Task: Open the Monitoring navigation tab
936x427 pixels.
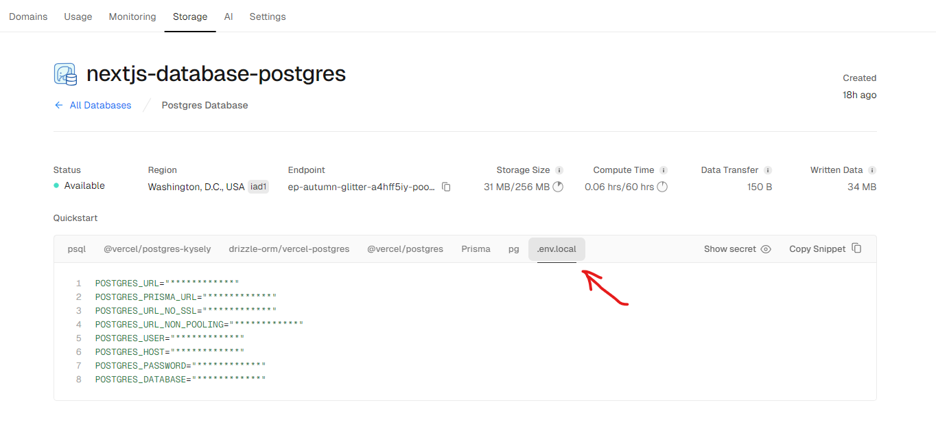Action: [x=132, y=16]
